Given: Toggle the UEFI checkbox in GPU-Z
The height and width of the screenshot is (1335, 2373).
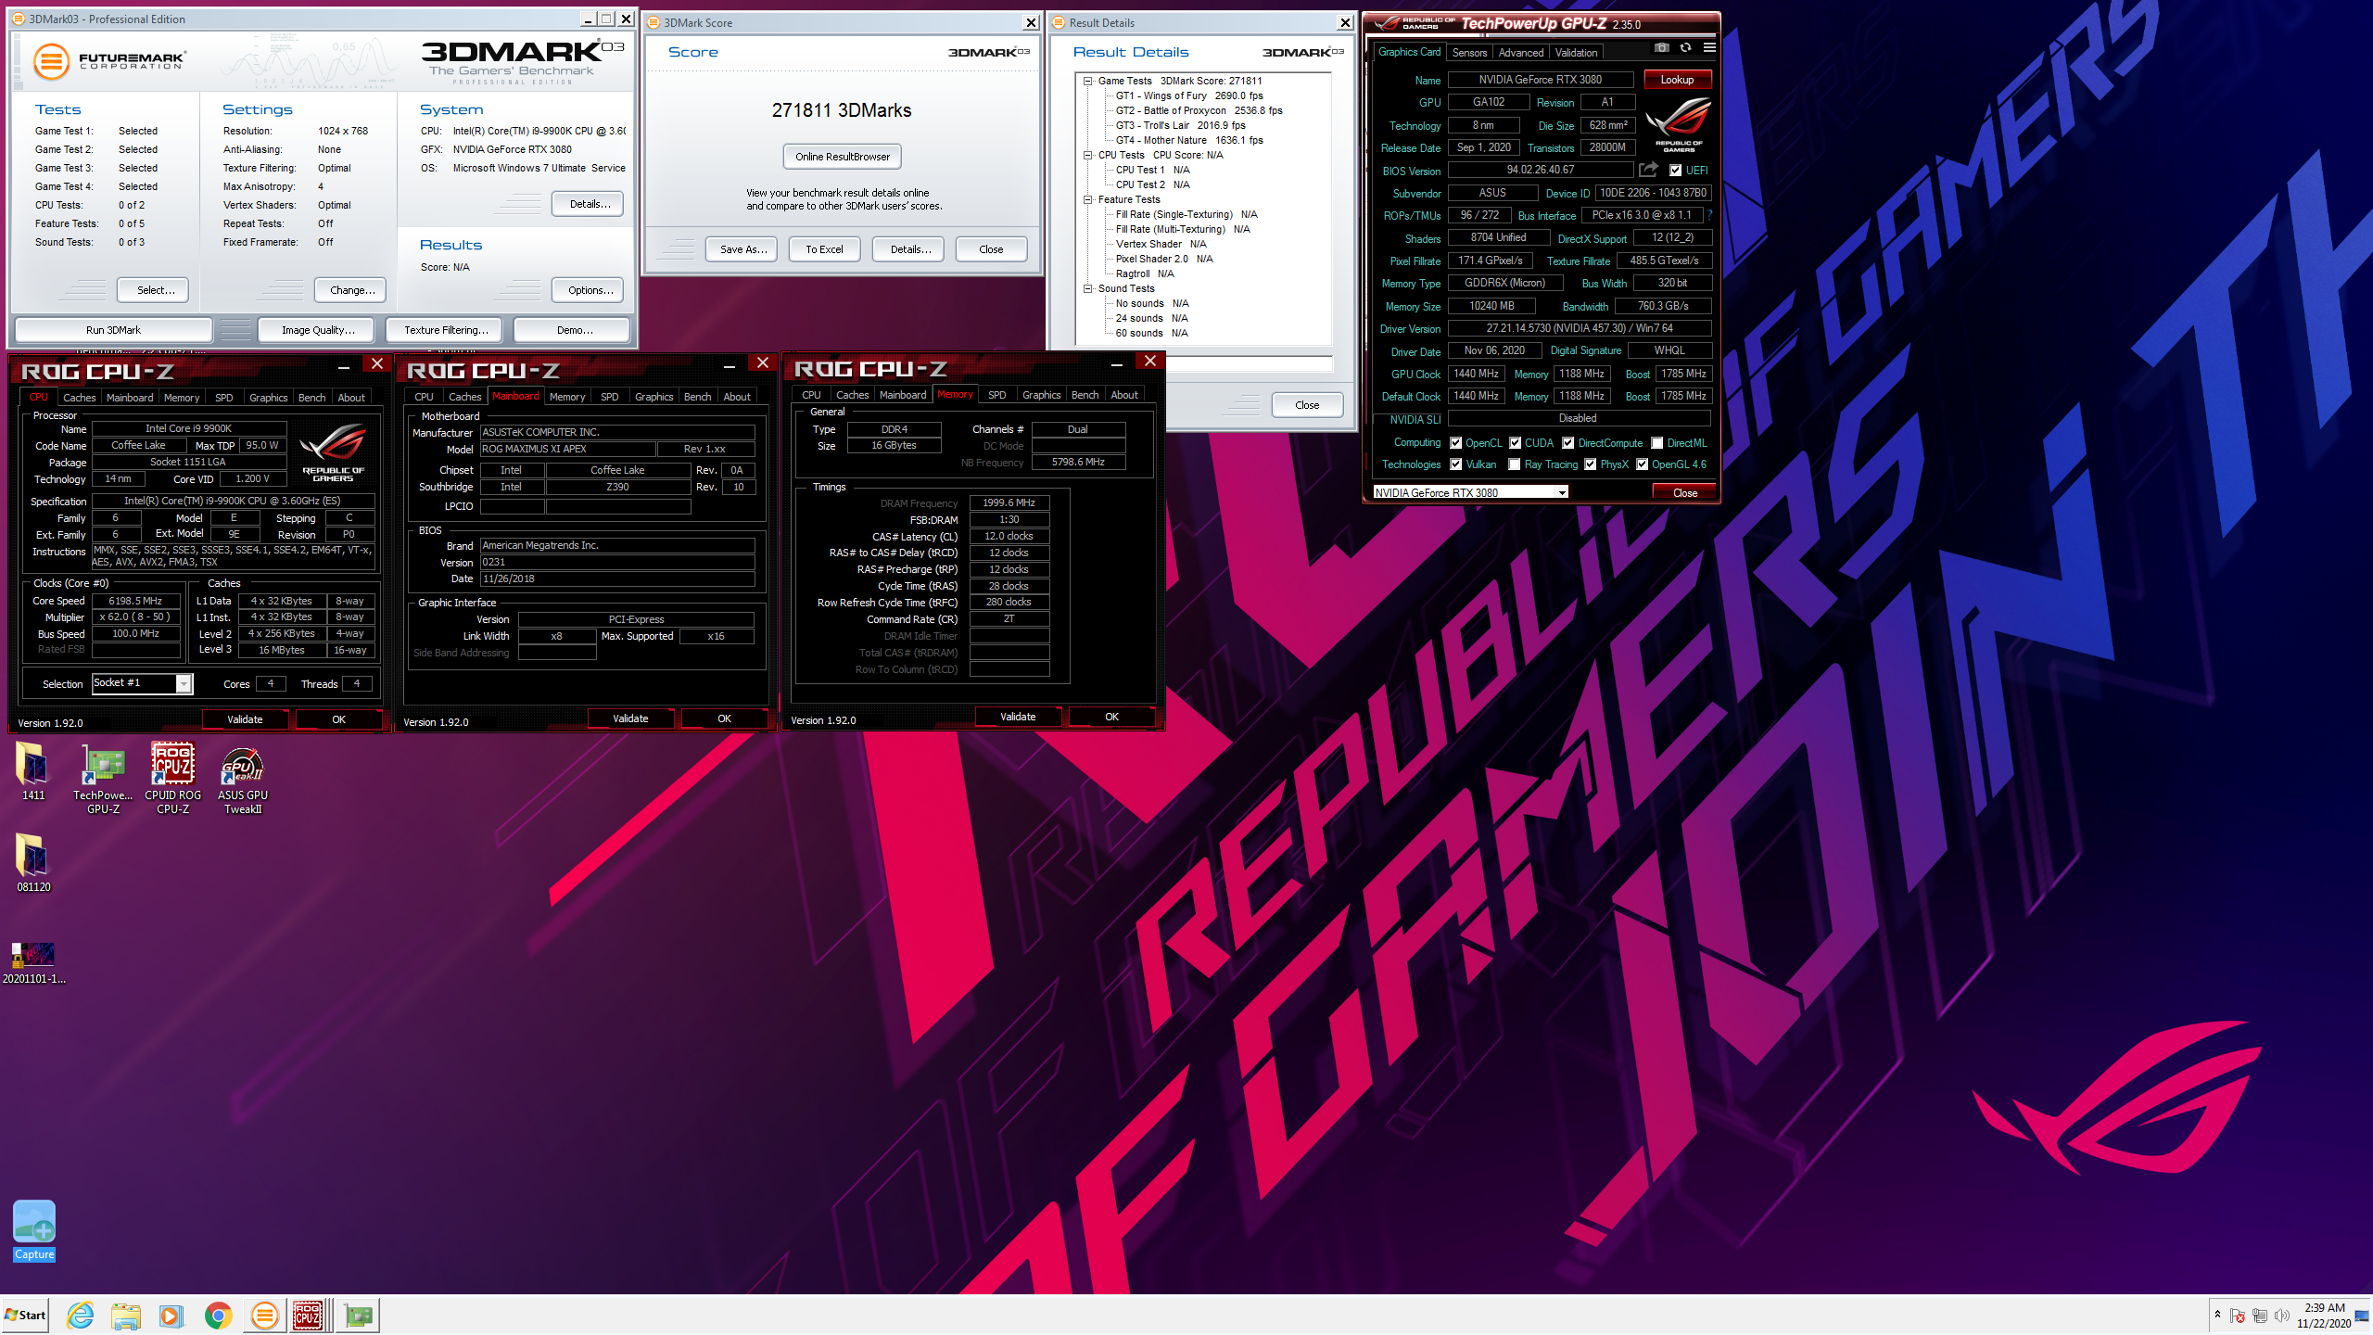Looking at the screenshot, I should pyautogui.click(x=1676, y=171).
